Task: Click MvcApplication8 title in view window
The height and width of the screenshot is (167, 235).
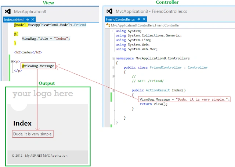Action: pyautogui.click(x=30, y=12)
